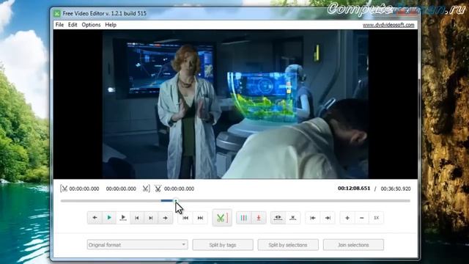The width and height of the screenshot is (469, 264).
Task: Open the Options menu
Action: pyautogui.click(x=91, y=25)
